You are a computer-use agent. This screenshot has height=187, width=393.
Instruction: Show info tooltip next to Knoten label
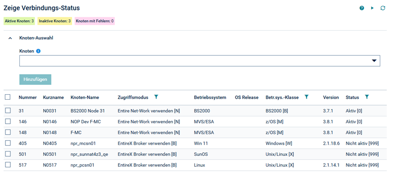click(x=38, y=51)
